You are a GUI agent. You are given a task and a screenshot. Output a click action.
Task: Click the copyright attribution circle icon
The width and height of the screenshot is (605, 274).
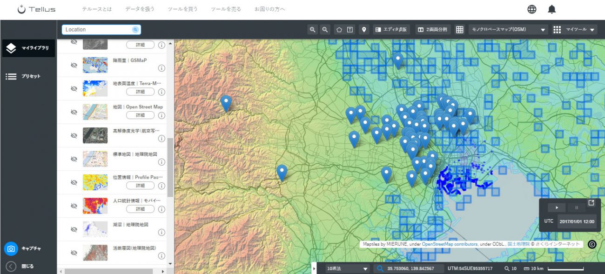pos(592,244)
